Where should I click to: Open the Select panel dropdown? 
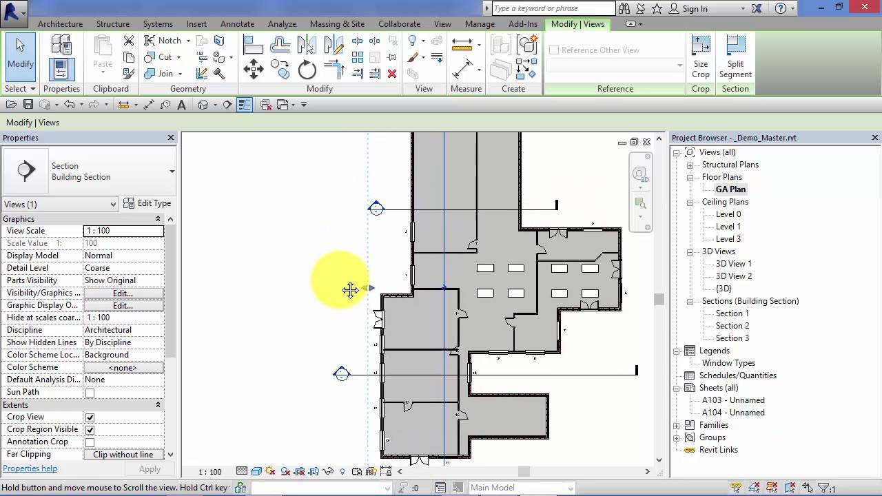tap(20, 89)
